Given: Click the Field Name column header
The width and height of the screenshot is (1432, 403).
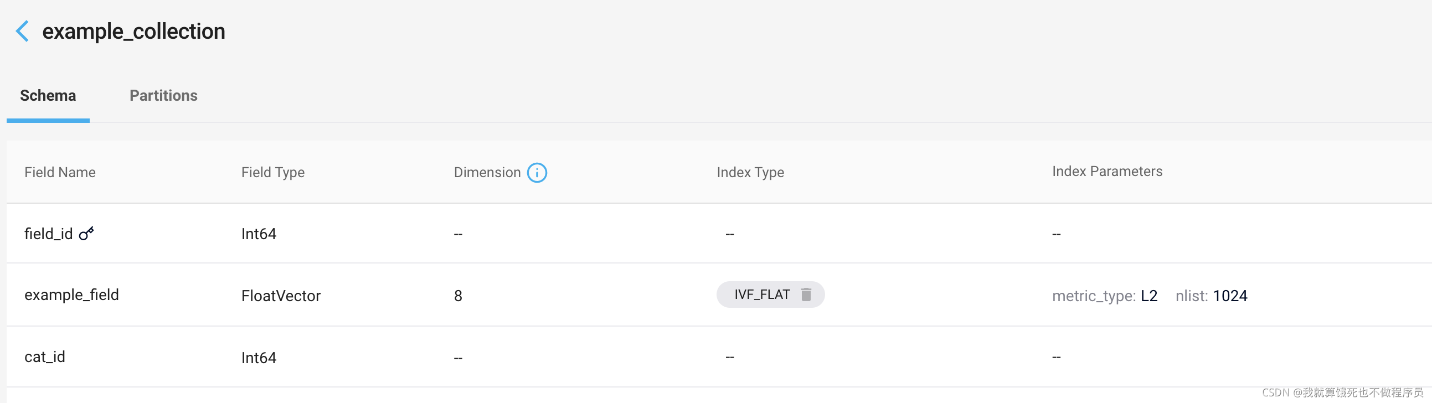Looking at the screenshot, I should pyautogui.click(x=60, y=172).
